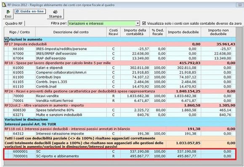Toggle 'Visualizza solo i conti' checkbox
Viewport: 244px width, 167px height.
tap(144, 23)
